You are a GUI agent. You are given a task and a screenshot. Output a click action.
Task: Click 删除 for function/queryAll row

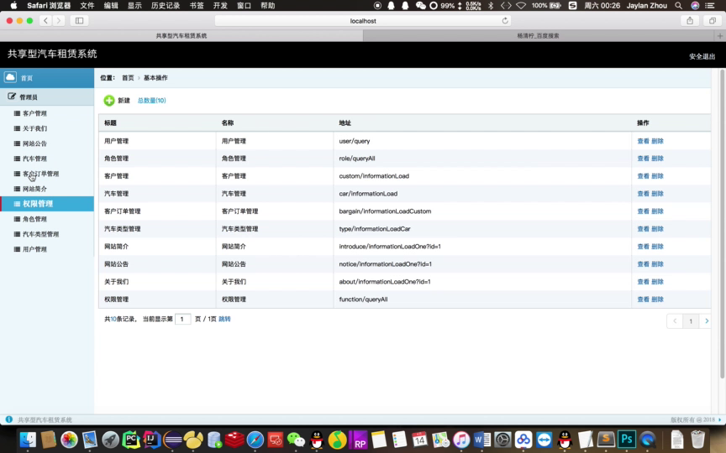(x=657, y=299)
